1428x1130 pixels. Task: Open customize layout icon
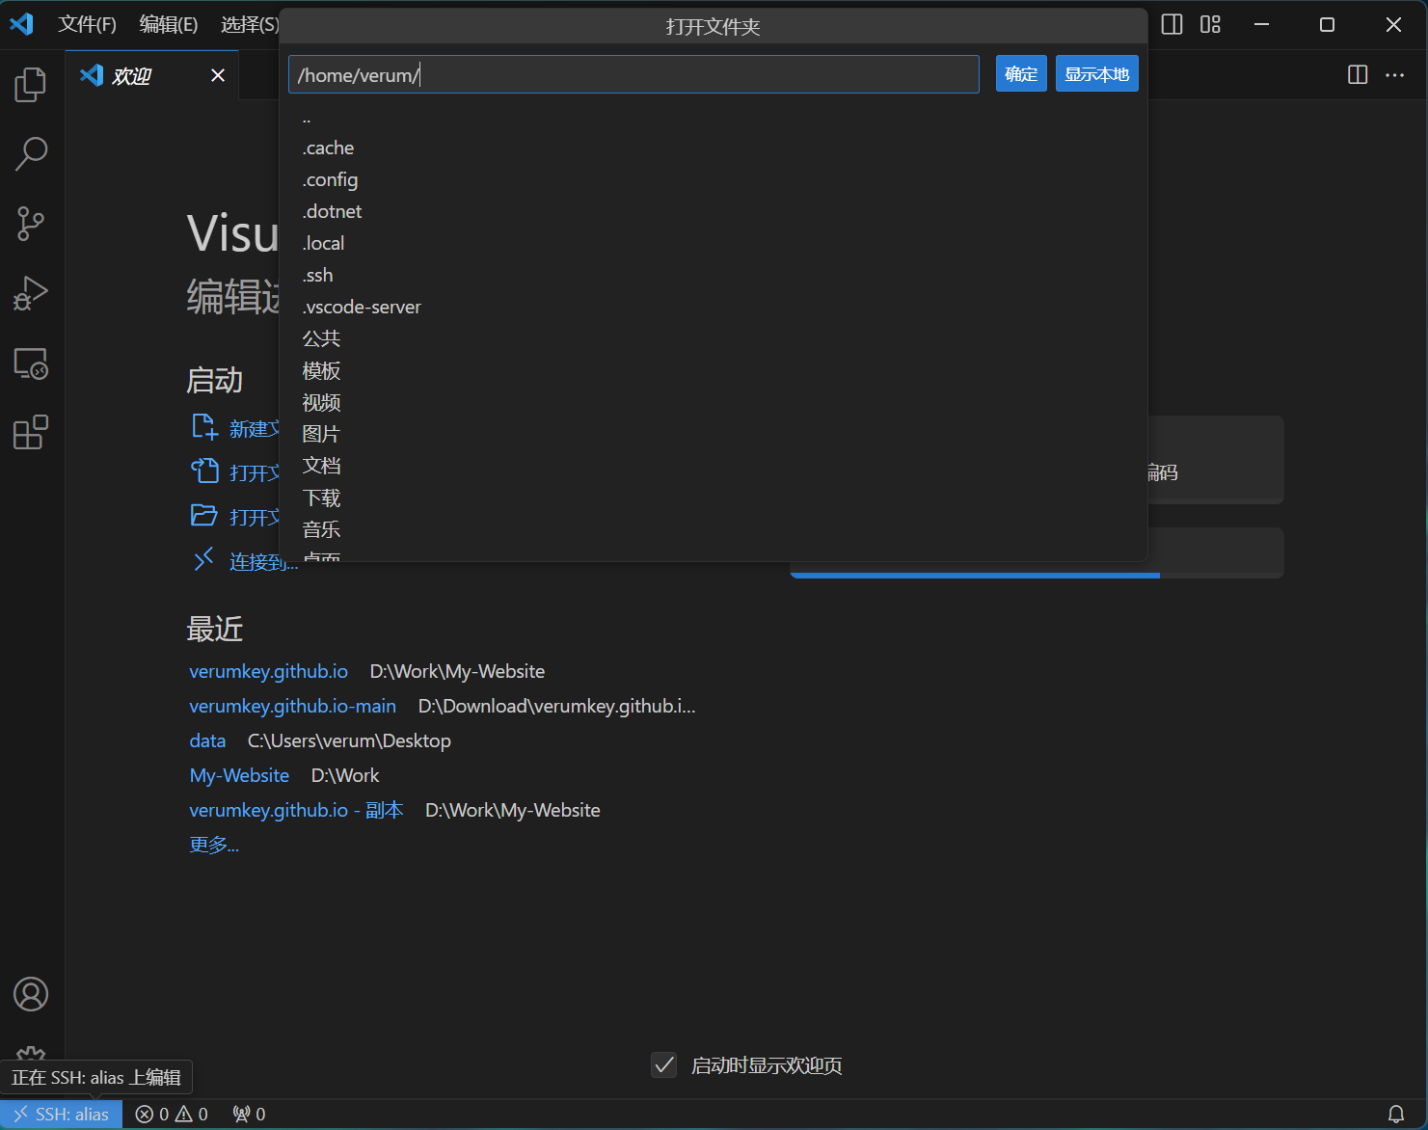[x=1210, y=24]
